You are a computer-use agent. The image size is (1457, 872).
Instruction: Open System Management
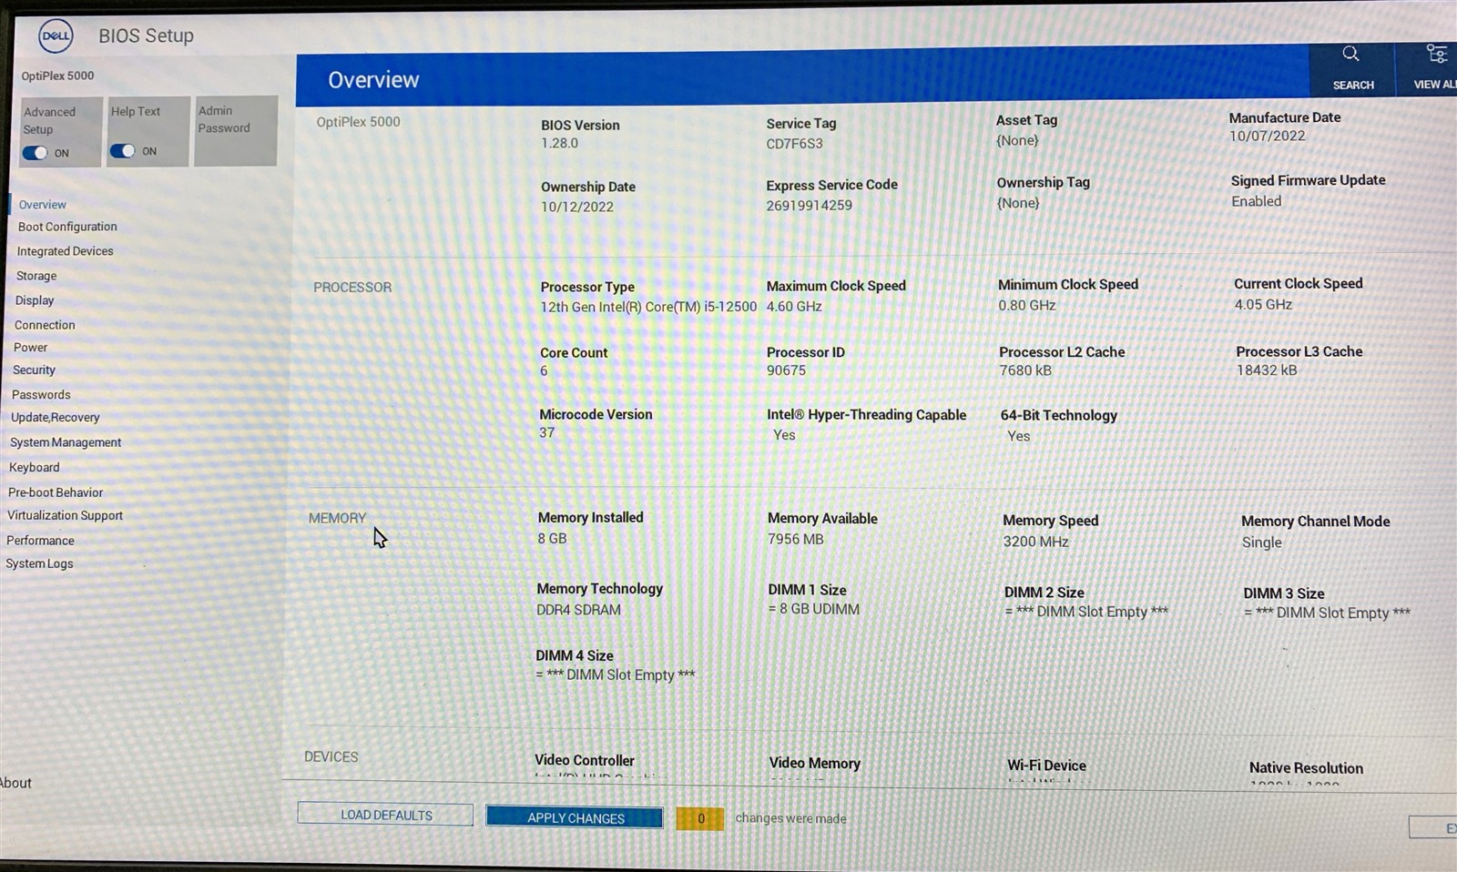(65, 442)
